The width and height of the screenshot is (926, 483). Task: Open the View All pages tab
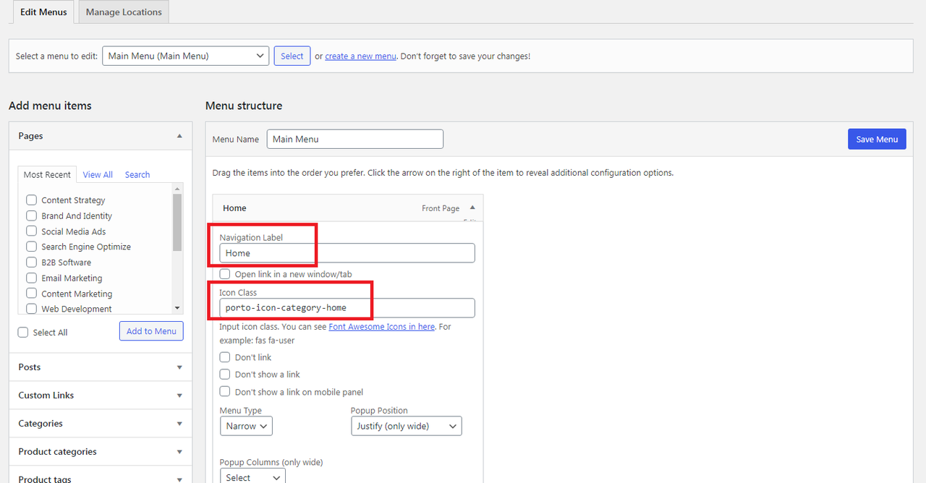point(98,174)
